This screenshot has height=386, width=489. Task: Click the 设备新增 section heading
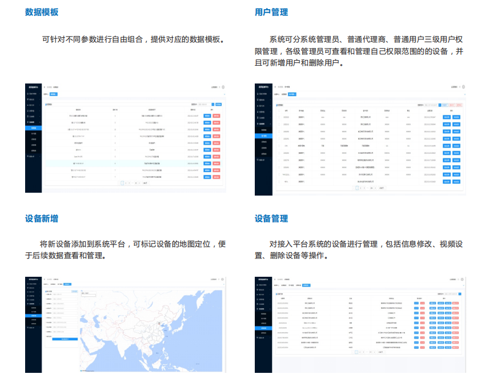(42, 218)
